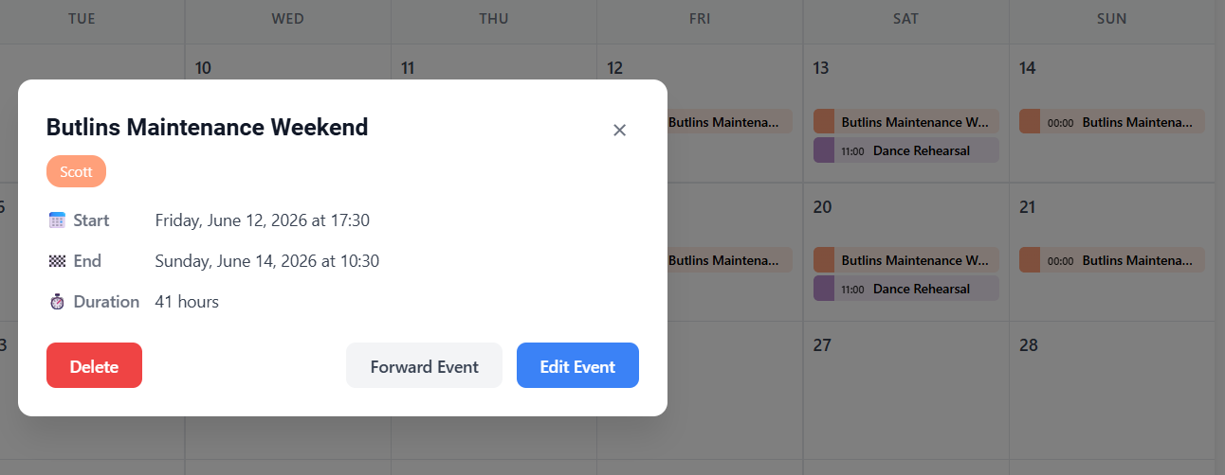Open Dance Rehearsal on Saturday 20
The image size is (1225, 475).
point(906,289)
